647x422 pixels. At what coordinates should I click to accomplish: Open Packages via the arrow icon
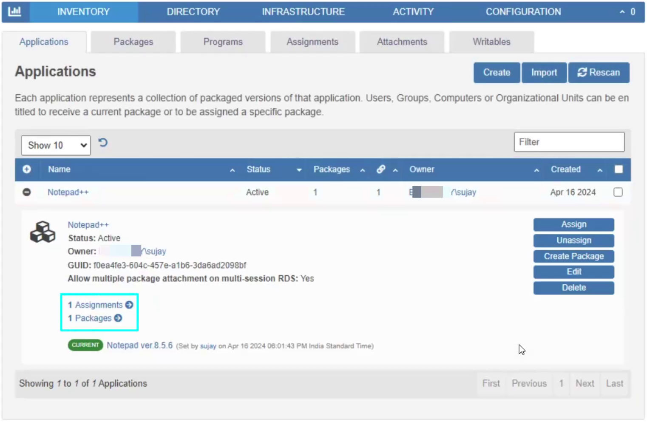(118, 318)
